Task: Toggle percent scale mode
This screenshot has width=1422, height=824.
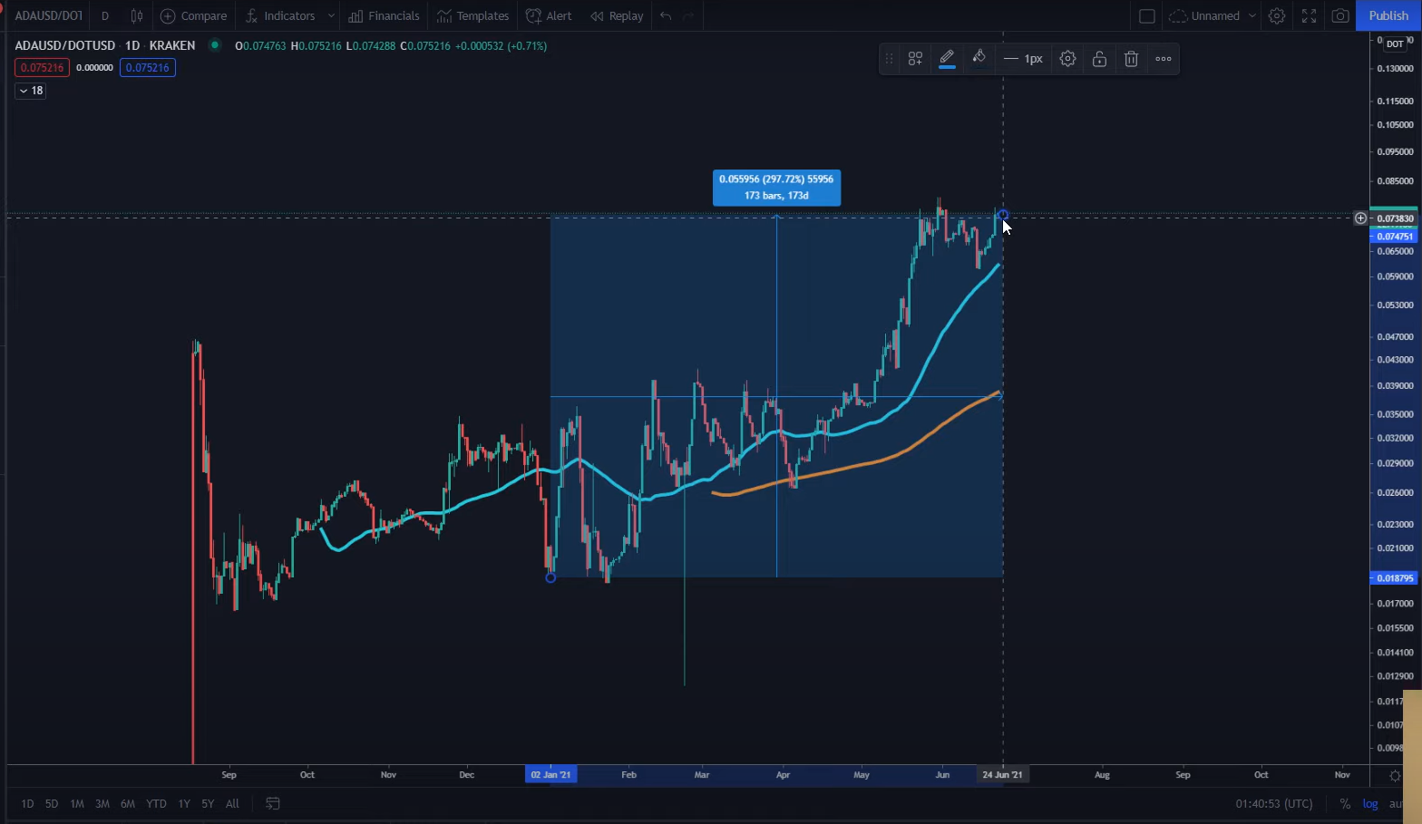Action: tap(1345, 804)
